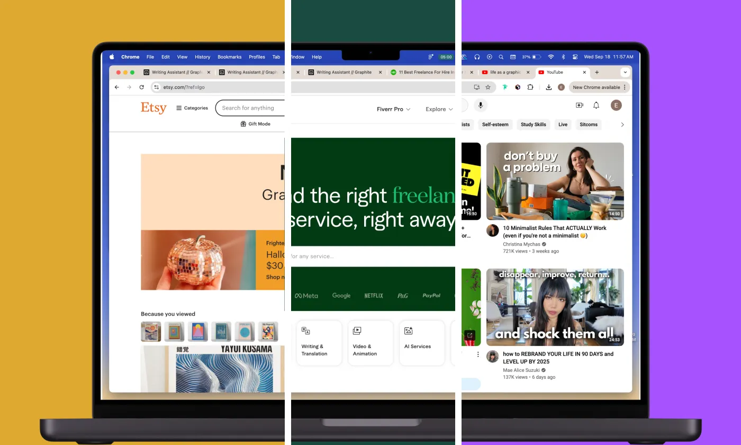Switch to the 'life as a graphic' tab

click(504, 72)
